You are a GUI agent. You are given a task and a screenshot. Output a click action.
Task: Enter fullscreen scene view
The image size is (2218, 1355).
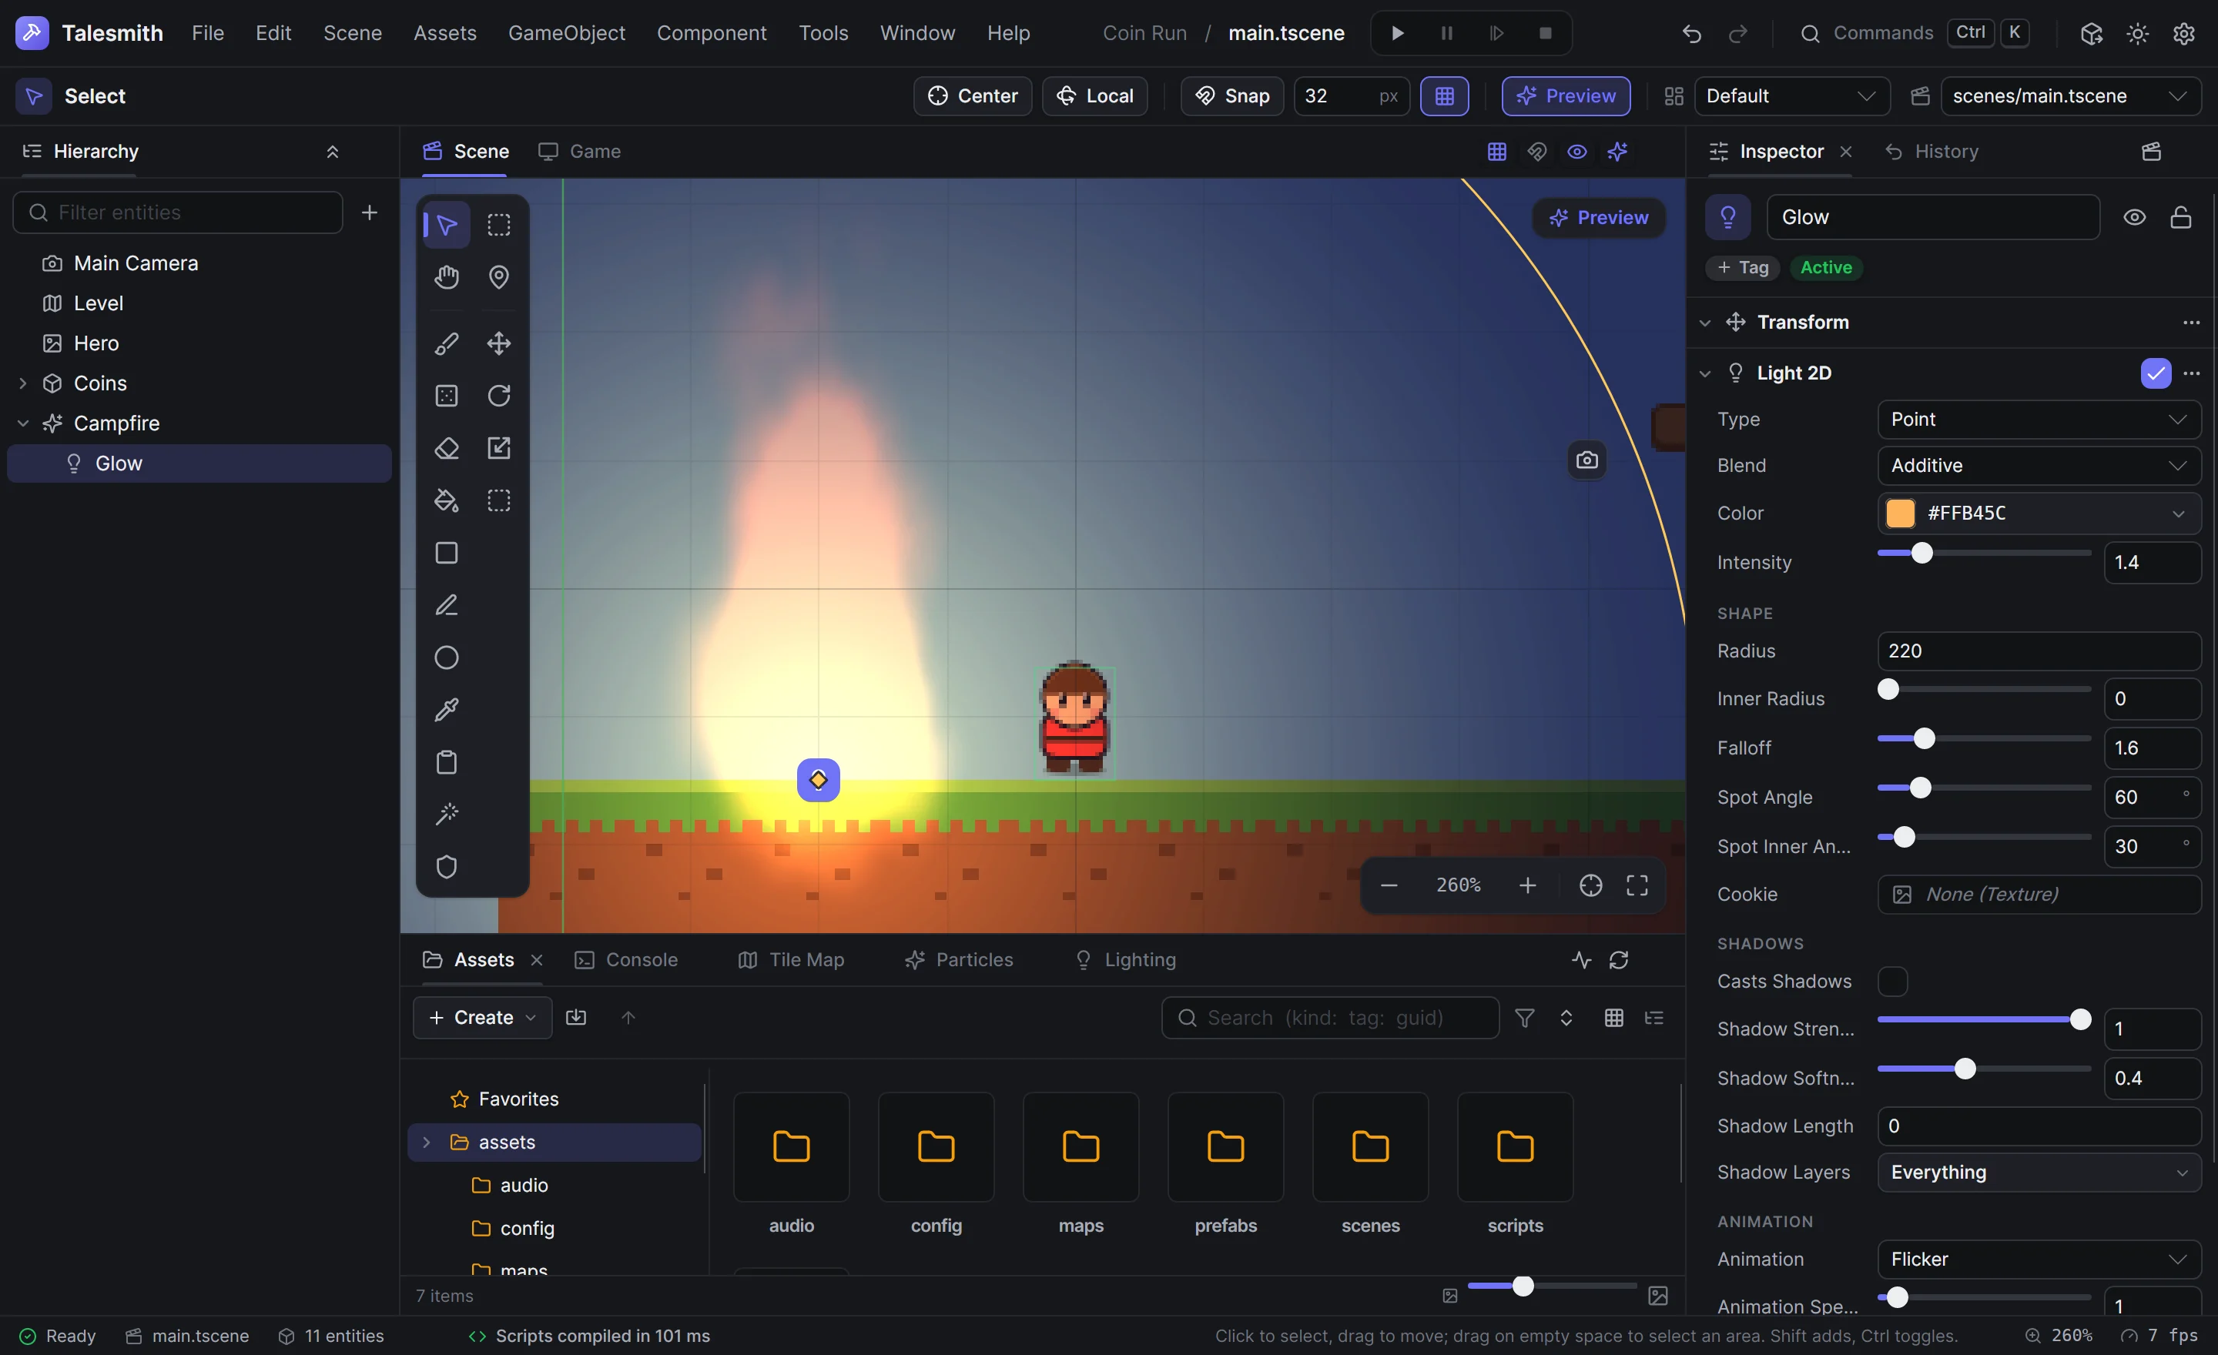1637,885
